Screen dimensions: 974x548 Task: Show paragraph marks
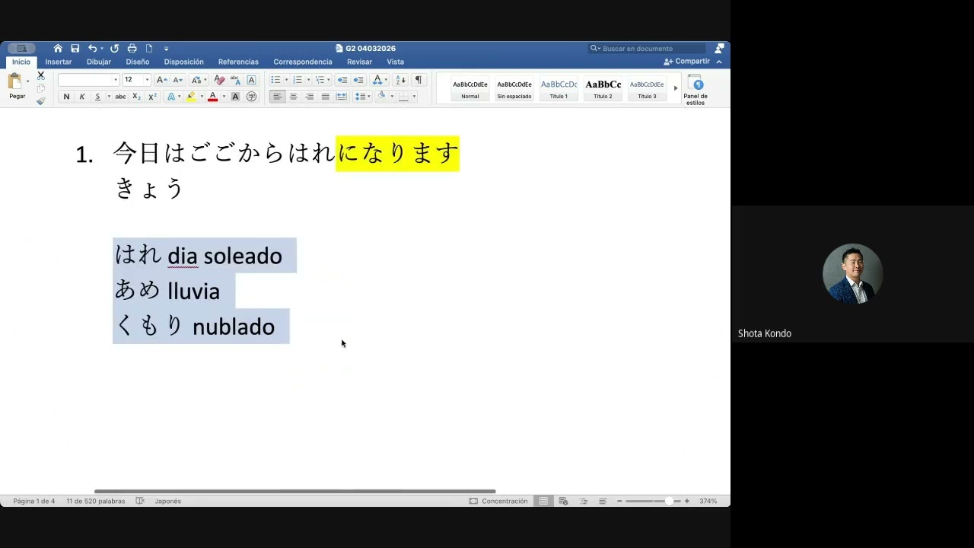[418, 80]
